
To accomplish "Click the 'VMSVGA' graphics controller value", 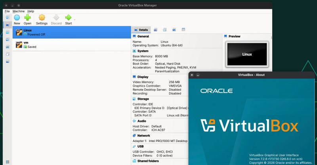I will 175,86.
